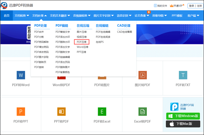The width and height of the screenshot is (204, 135).
Task: Select PDF合并 menu entry
Action: tap(39, 32)
